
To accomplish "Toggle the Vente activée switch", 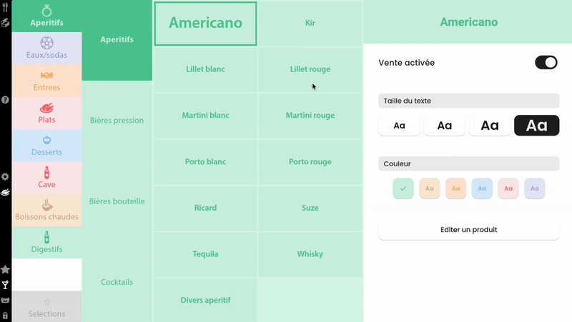I will point(546,63).
